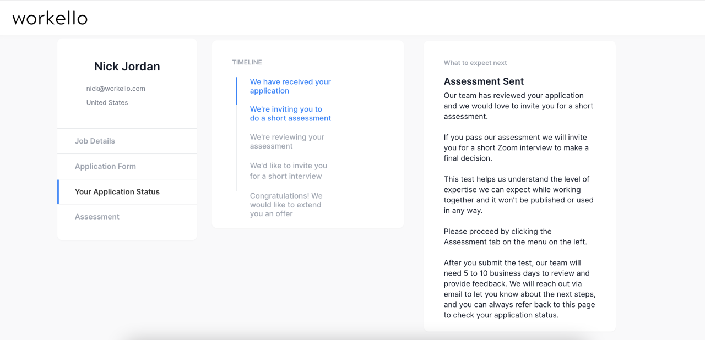Viewport: 705px width, 340px height.
Task: Click the paragraph starting "This test helps us"
Action: 518,195
